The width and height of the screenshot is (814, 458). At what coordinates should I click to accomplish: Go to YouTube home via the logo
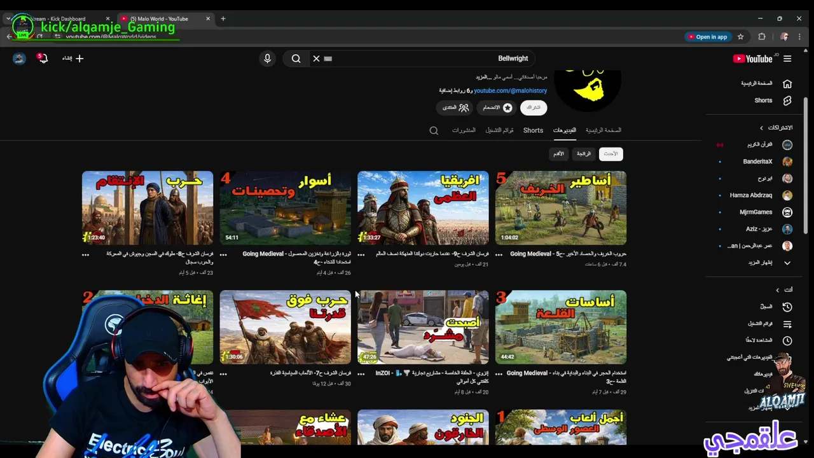[752, 59]
